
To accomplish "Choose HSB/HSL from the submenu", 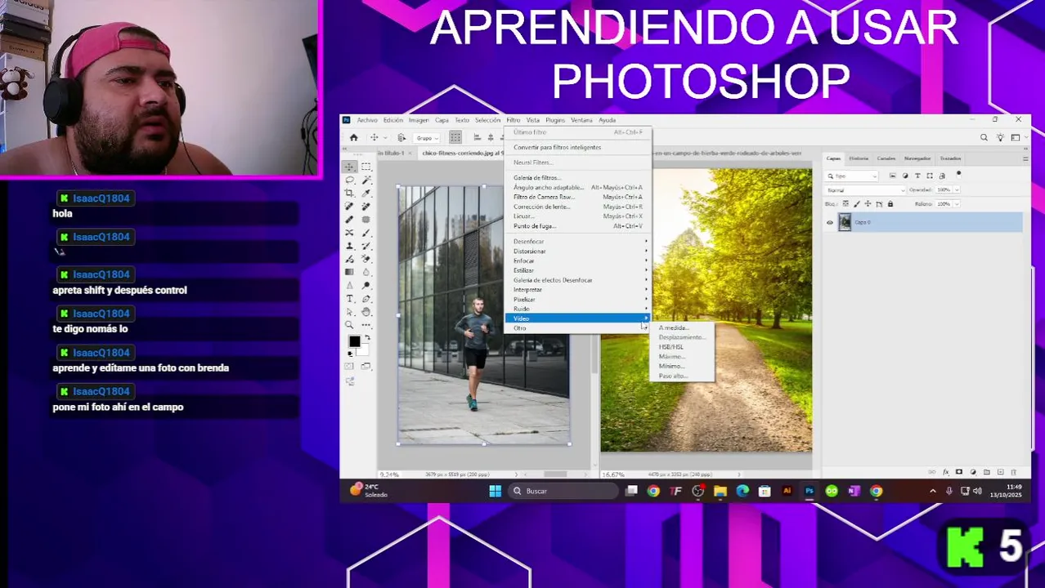I will (x=671, y=347).
